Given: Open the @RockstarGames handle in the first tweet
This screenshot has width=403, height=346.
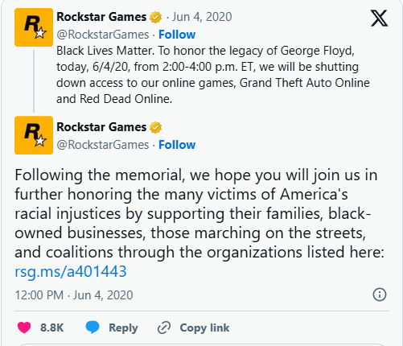Looking at the screenshot, I should coord(103,35).
